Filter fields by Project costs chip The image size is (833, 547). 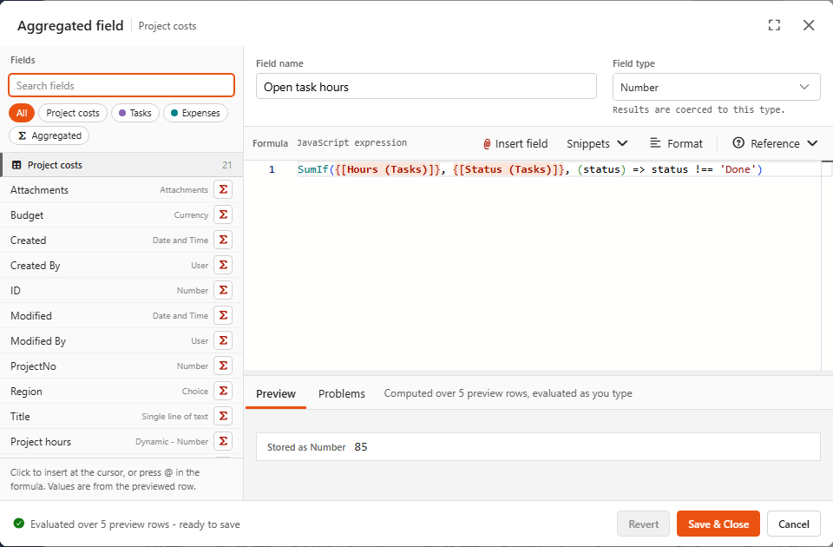point(73,113)
